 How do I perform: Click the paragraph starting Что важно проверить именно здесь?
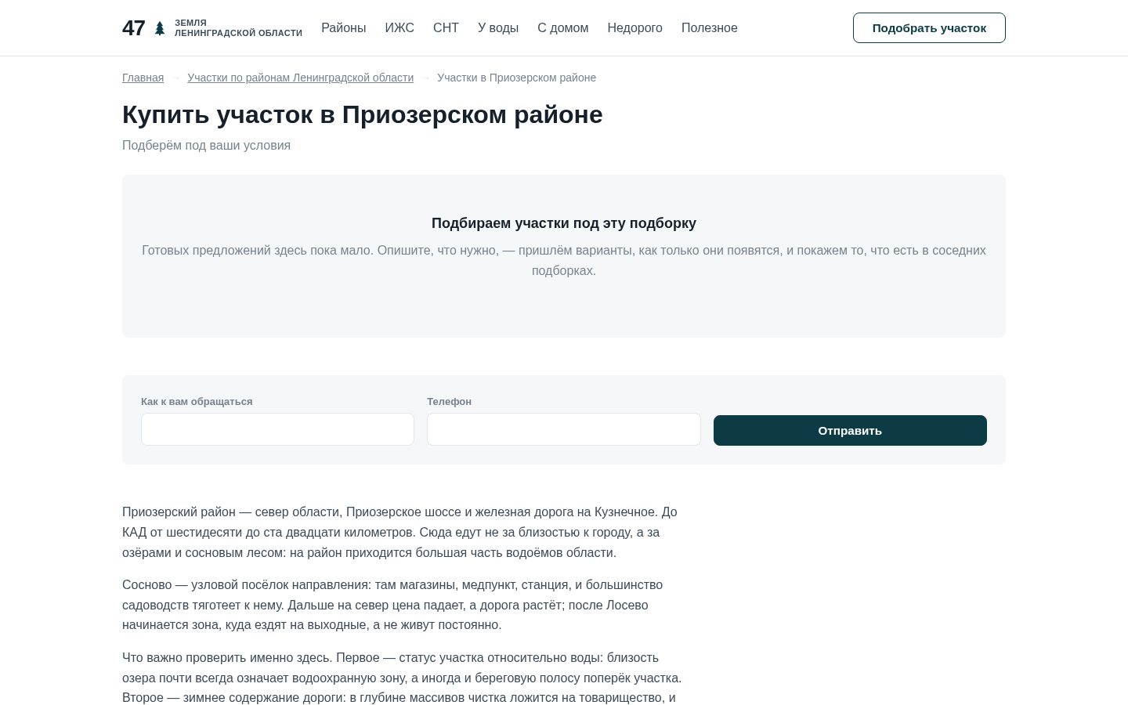coord(402,678)
